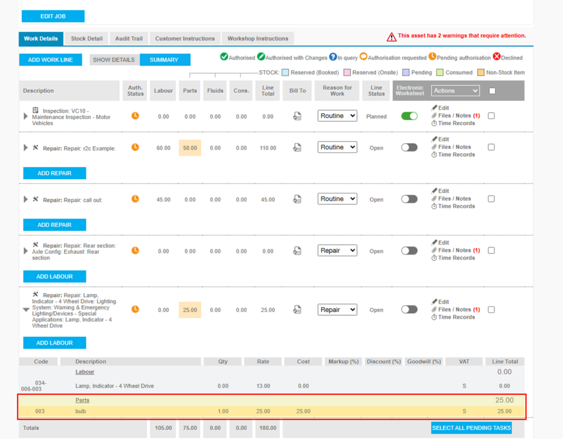Image resolution: width=563 pixels, height=439 pixels.
Task: Open the Workshop Instructions tab
Action: [x=257, y=38]
